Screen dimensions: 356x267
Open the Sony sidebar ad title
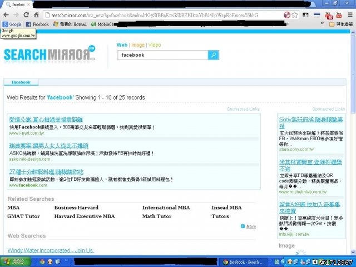(x=310, y=122)
